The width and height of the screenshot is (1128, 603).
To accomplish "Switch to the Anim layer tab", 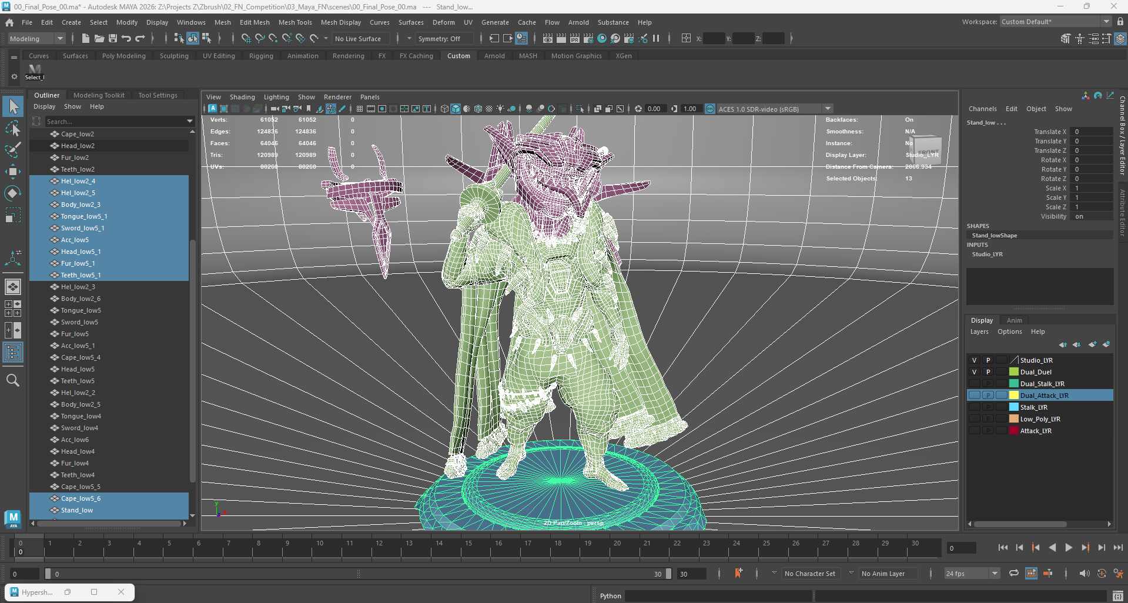I will tap(1014, 320).
